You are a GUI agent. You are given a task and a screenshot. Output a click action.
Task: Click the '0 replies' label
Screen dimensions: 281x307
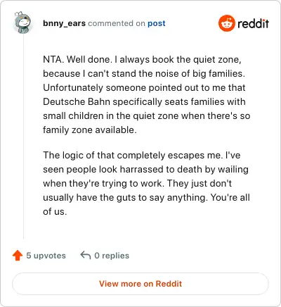pos(112,256)
